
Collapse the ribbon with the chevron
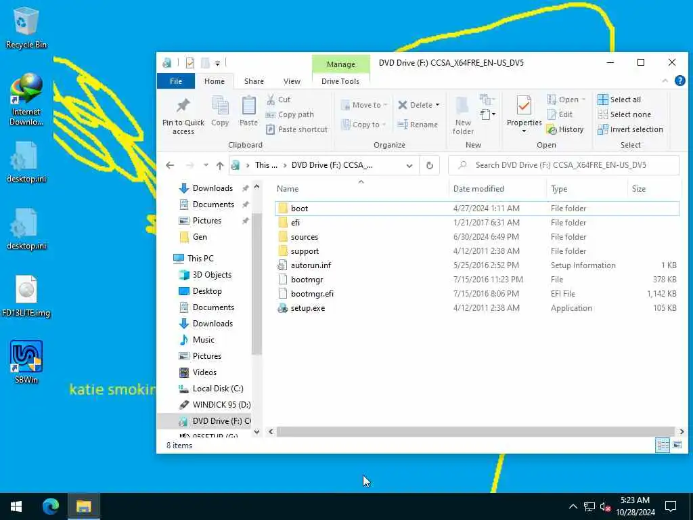click(665, 81)
